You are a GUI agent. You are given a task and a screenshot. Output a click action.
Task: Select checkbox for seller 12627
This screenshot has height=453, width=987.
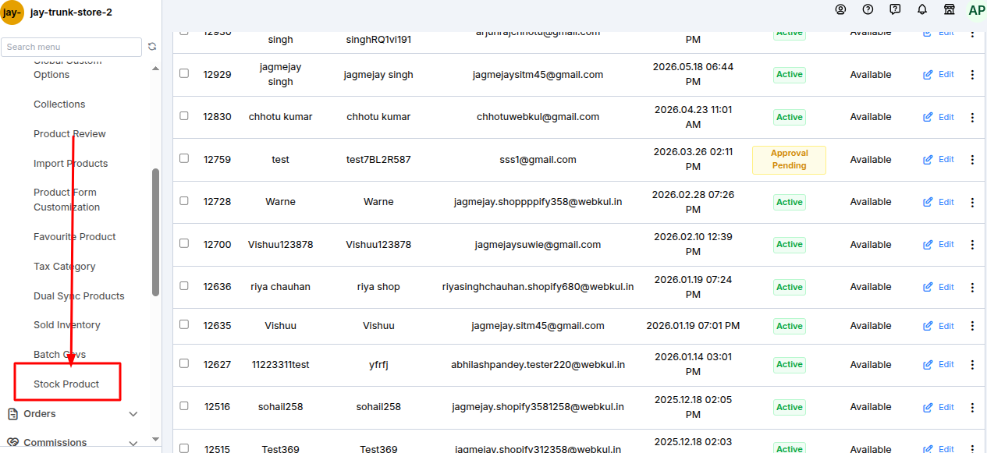pyautogui.click(x=184, y=363)
